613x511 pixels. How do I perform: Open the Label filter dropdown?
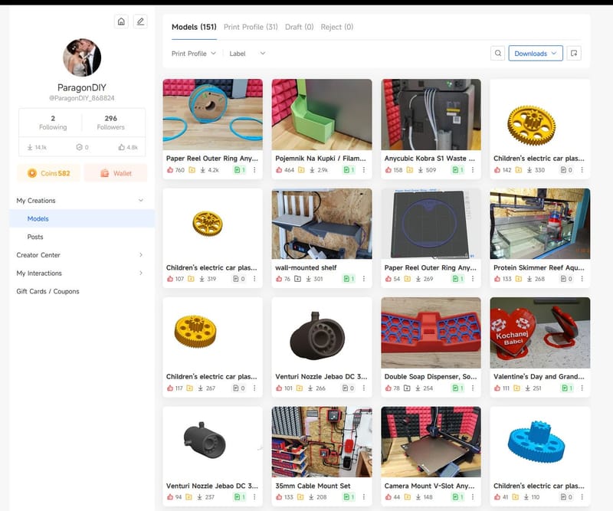(x=247, y=54)
